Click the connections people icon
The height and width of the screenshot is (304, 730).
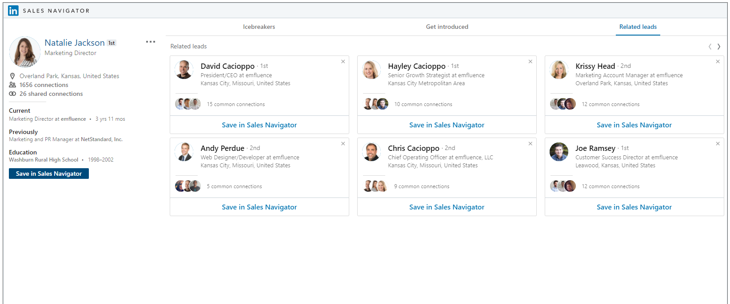[x=12, y=85]
